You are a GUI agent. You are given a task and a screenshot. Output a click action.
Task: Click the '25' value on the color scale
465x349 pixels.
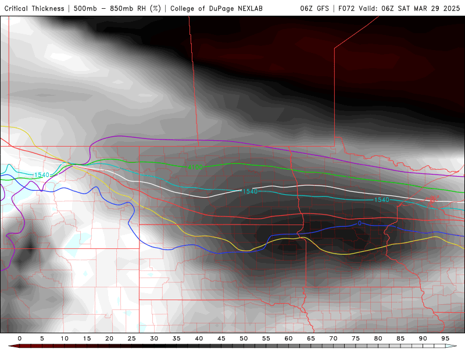[132, 339]
